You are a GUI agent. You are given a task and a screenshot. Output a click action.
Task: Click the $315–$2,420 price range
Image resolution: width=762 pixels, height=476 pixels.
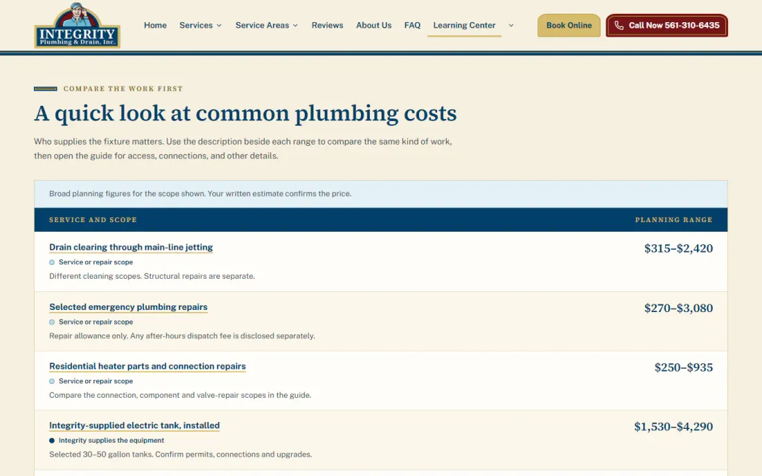coord(678,248)
